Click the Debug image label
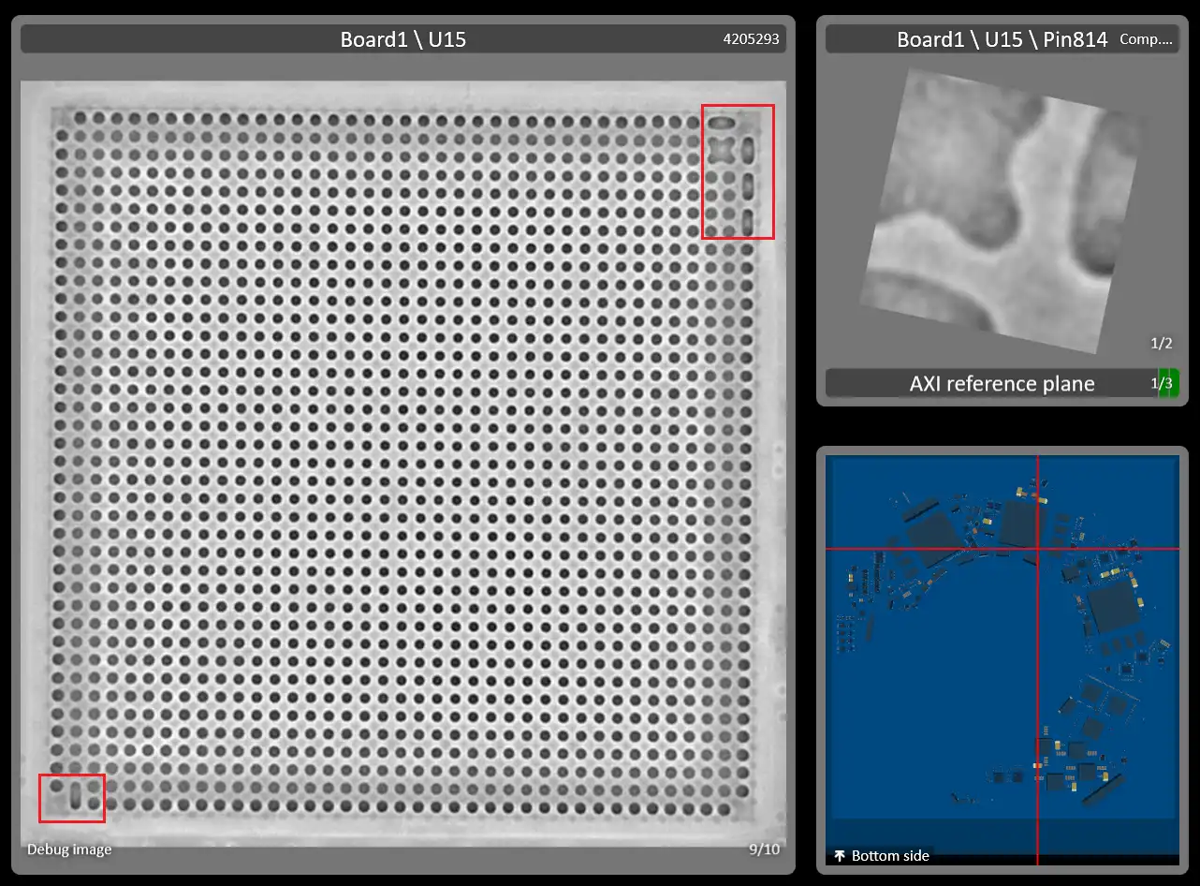Viewport: 1200px width, 886px height. point(69,849)
